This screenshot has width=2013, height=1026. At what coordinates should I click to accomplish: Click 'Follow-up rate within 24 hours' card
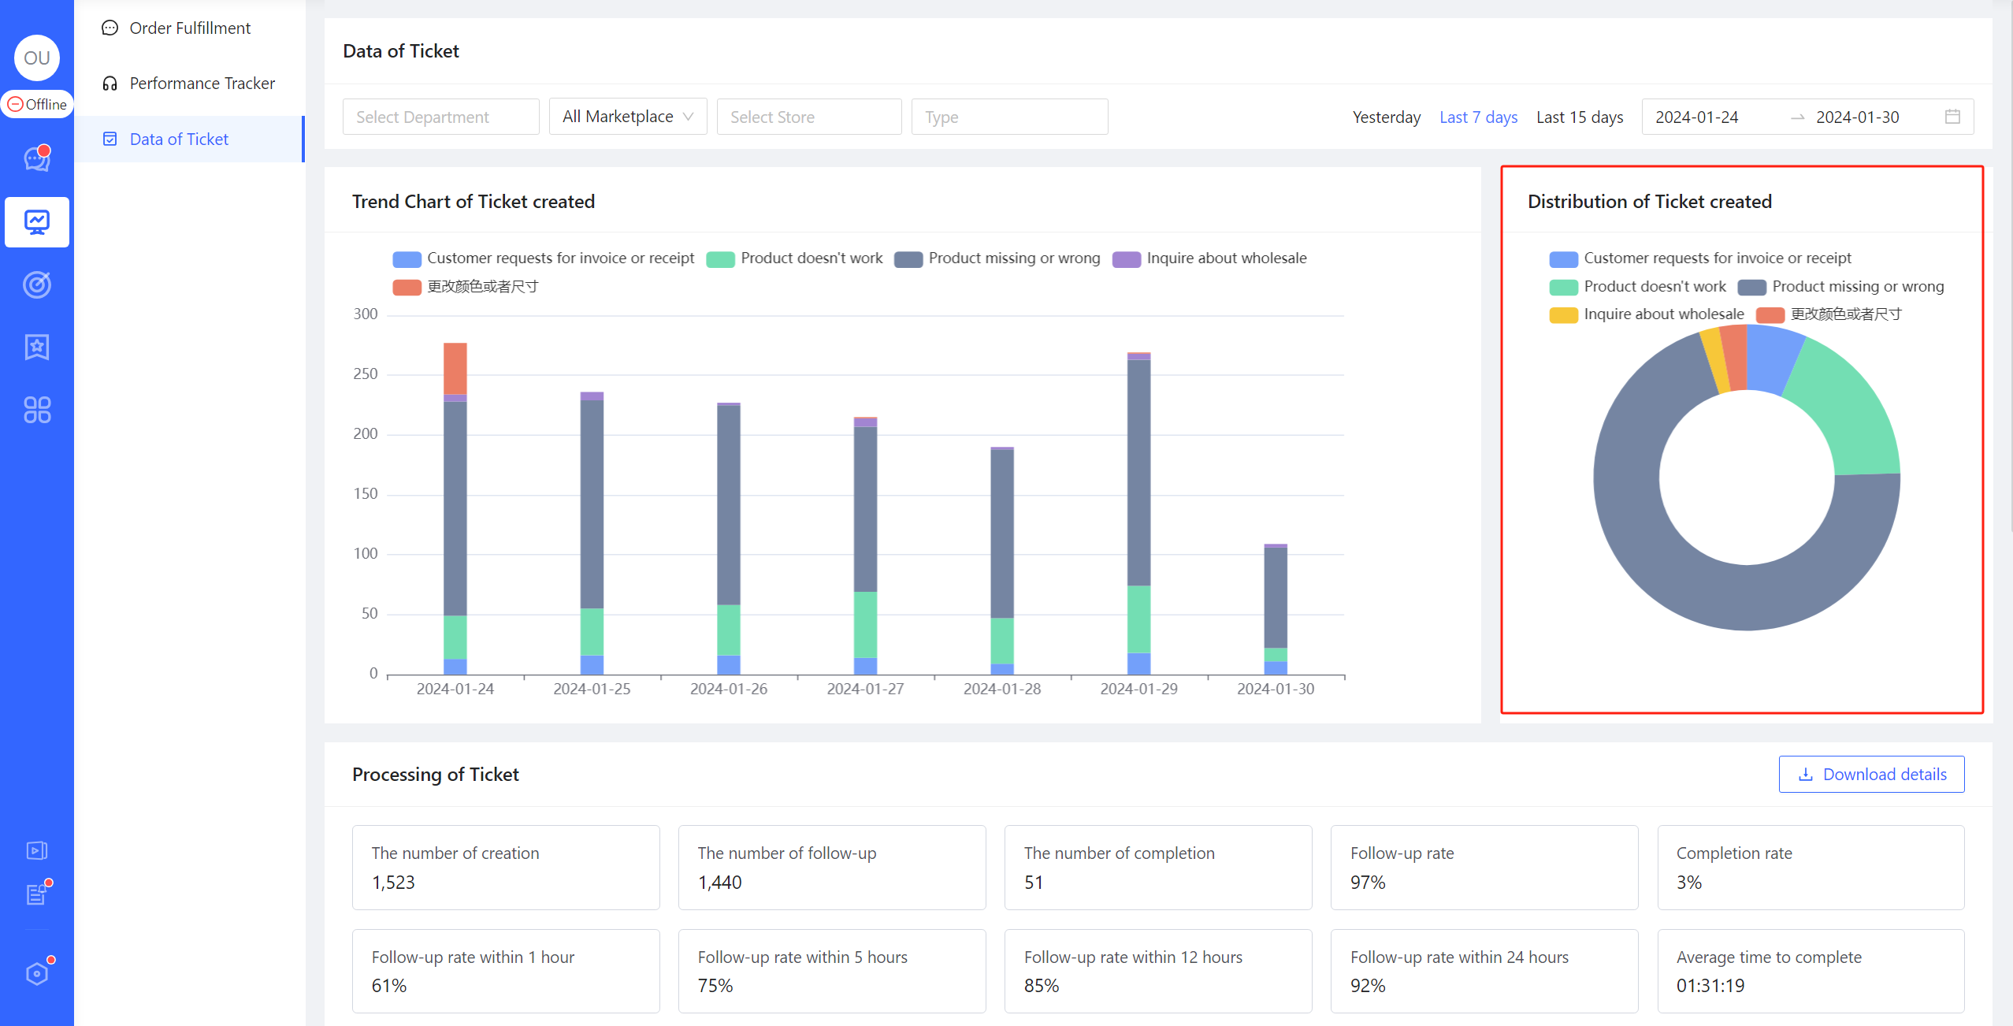[x=1484, y=971]
